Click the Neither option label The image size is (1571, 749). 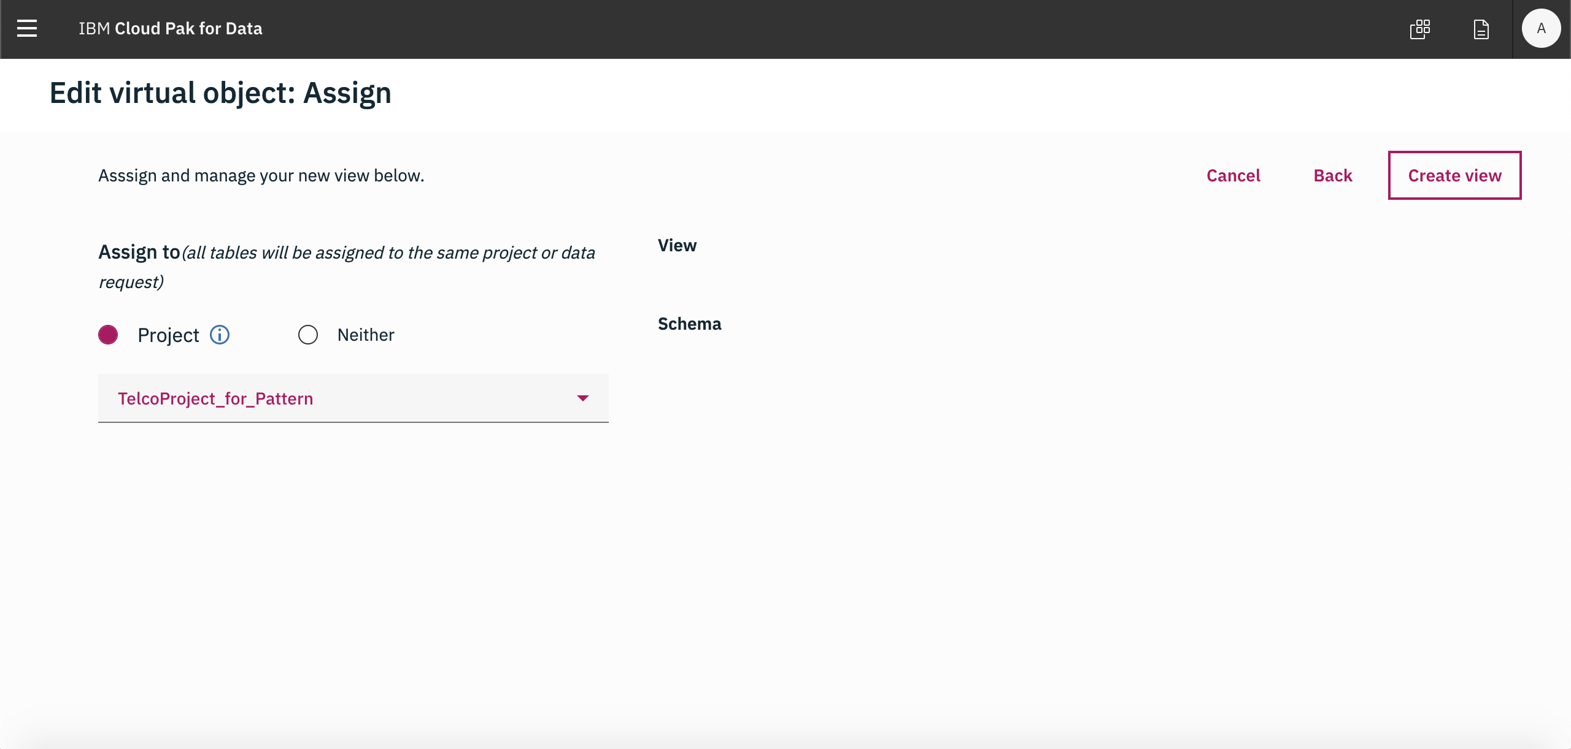(x=366, y=335)
